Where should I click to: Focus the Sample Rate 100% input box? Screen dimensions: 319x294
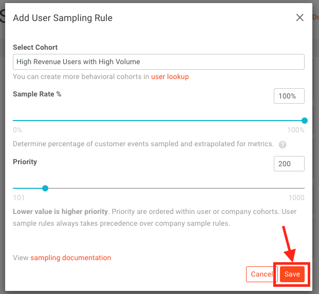(x=289, y=96)
